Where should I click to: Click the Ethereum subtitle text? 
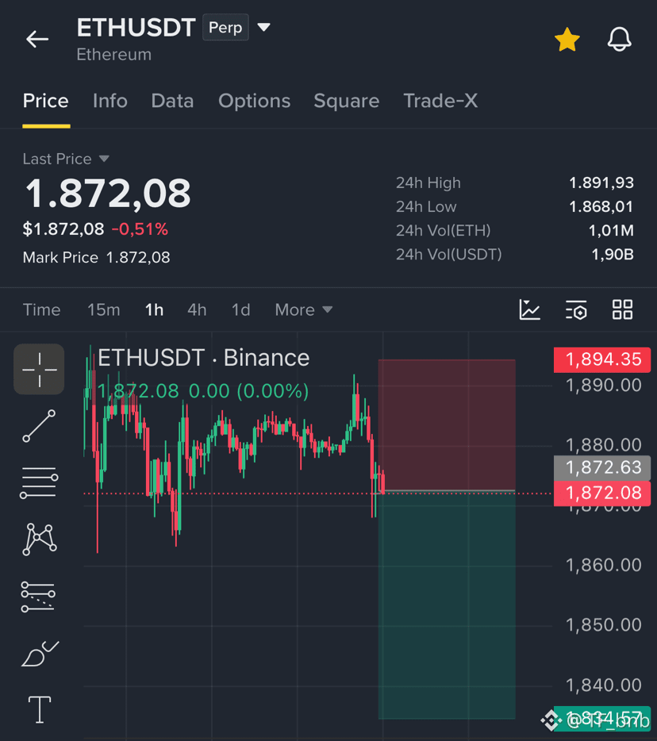pos(114,55)
